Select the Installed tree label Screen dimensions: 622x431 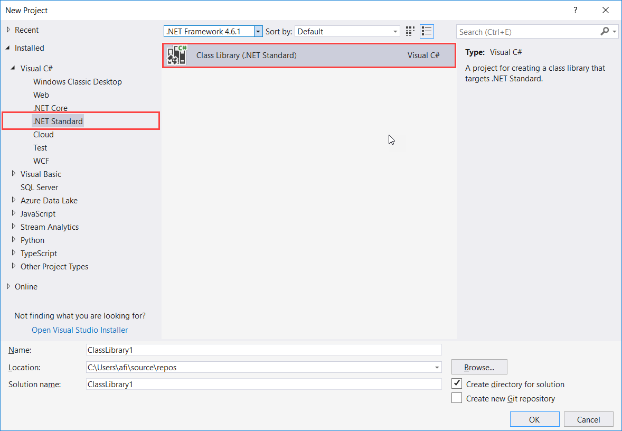(30, 48)
